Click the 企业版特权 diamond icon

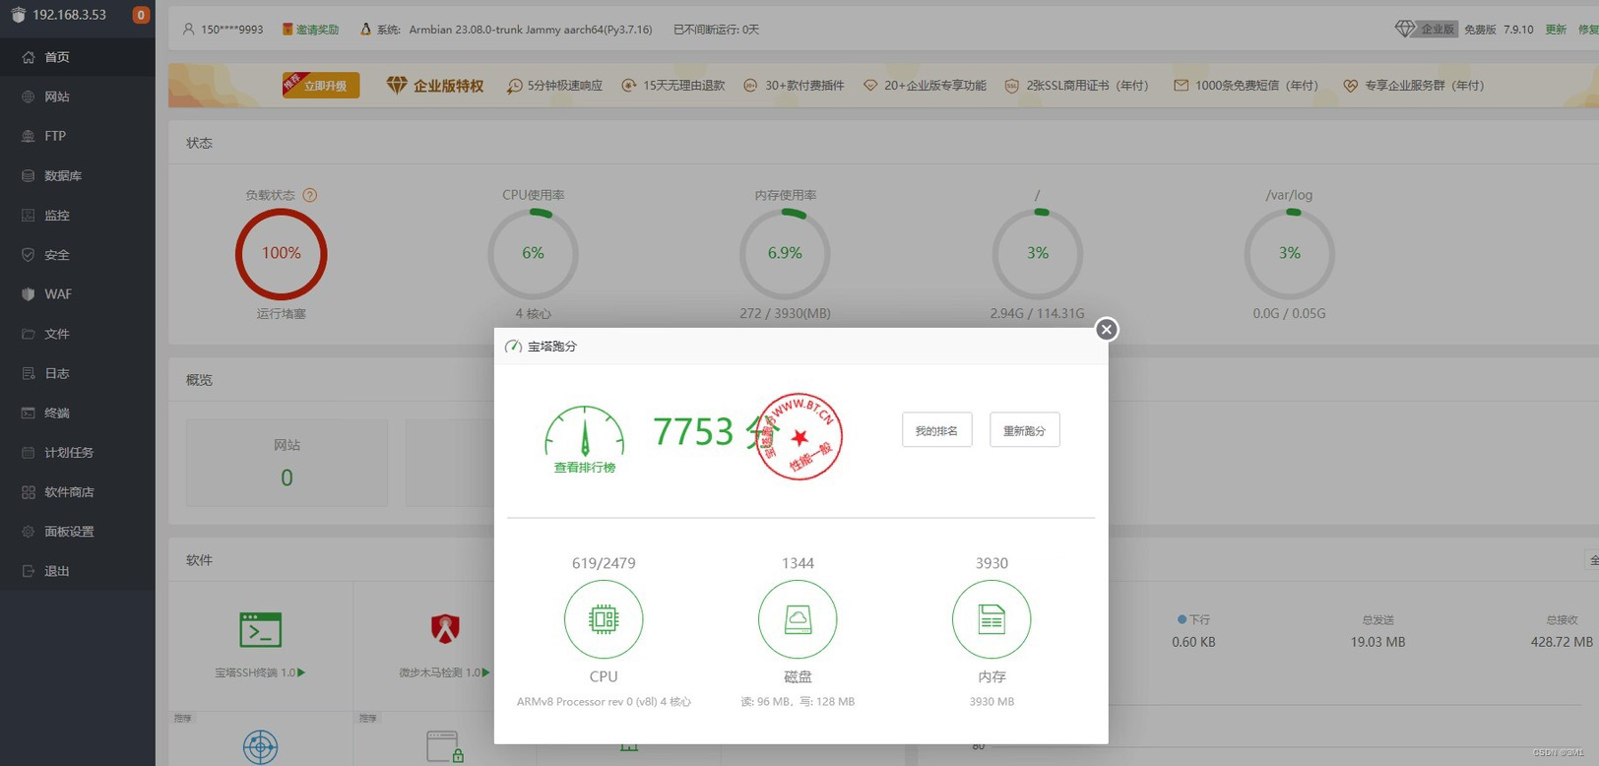tap(397, 86)
